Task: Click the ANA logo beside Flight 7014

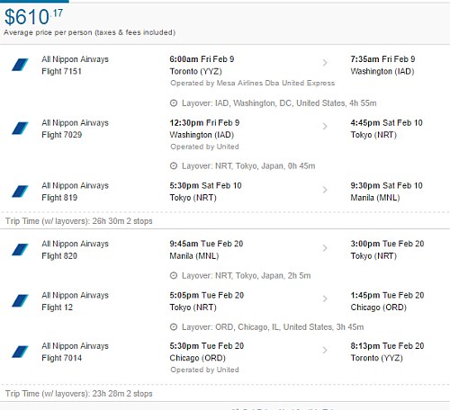Action: (20, 352)
